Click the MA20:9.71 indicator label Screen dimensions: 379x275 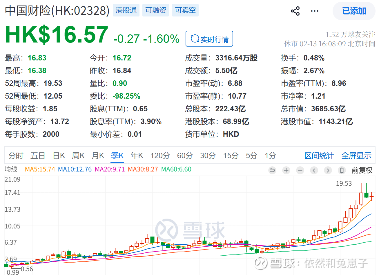(110, 169)
